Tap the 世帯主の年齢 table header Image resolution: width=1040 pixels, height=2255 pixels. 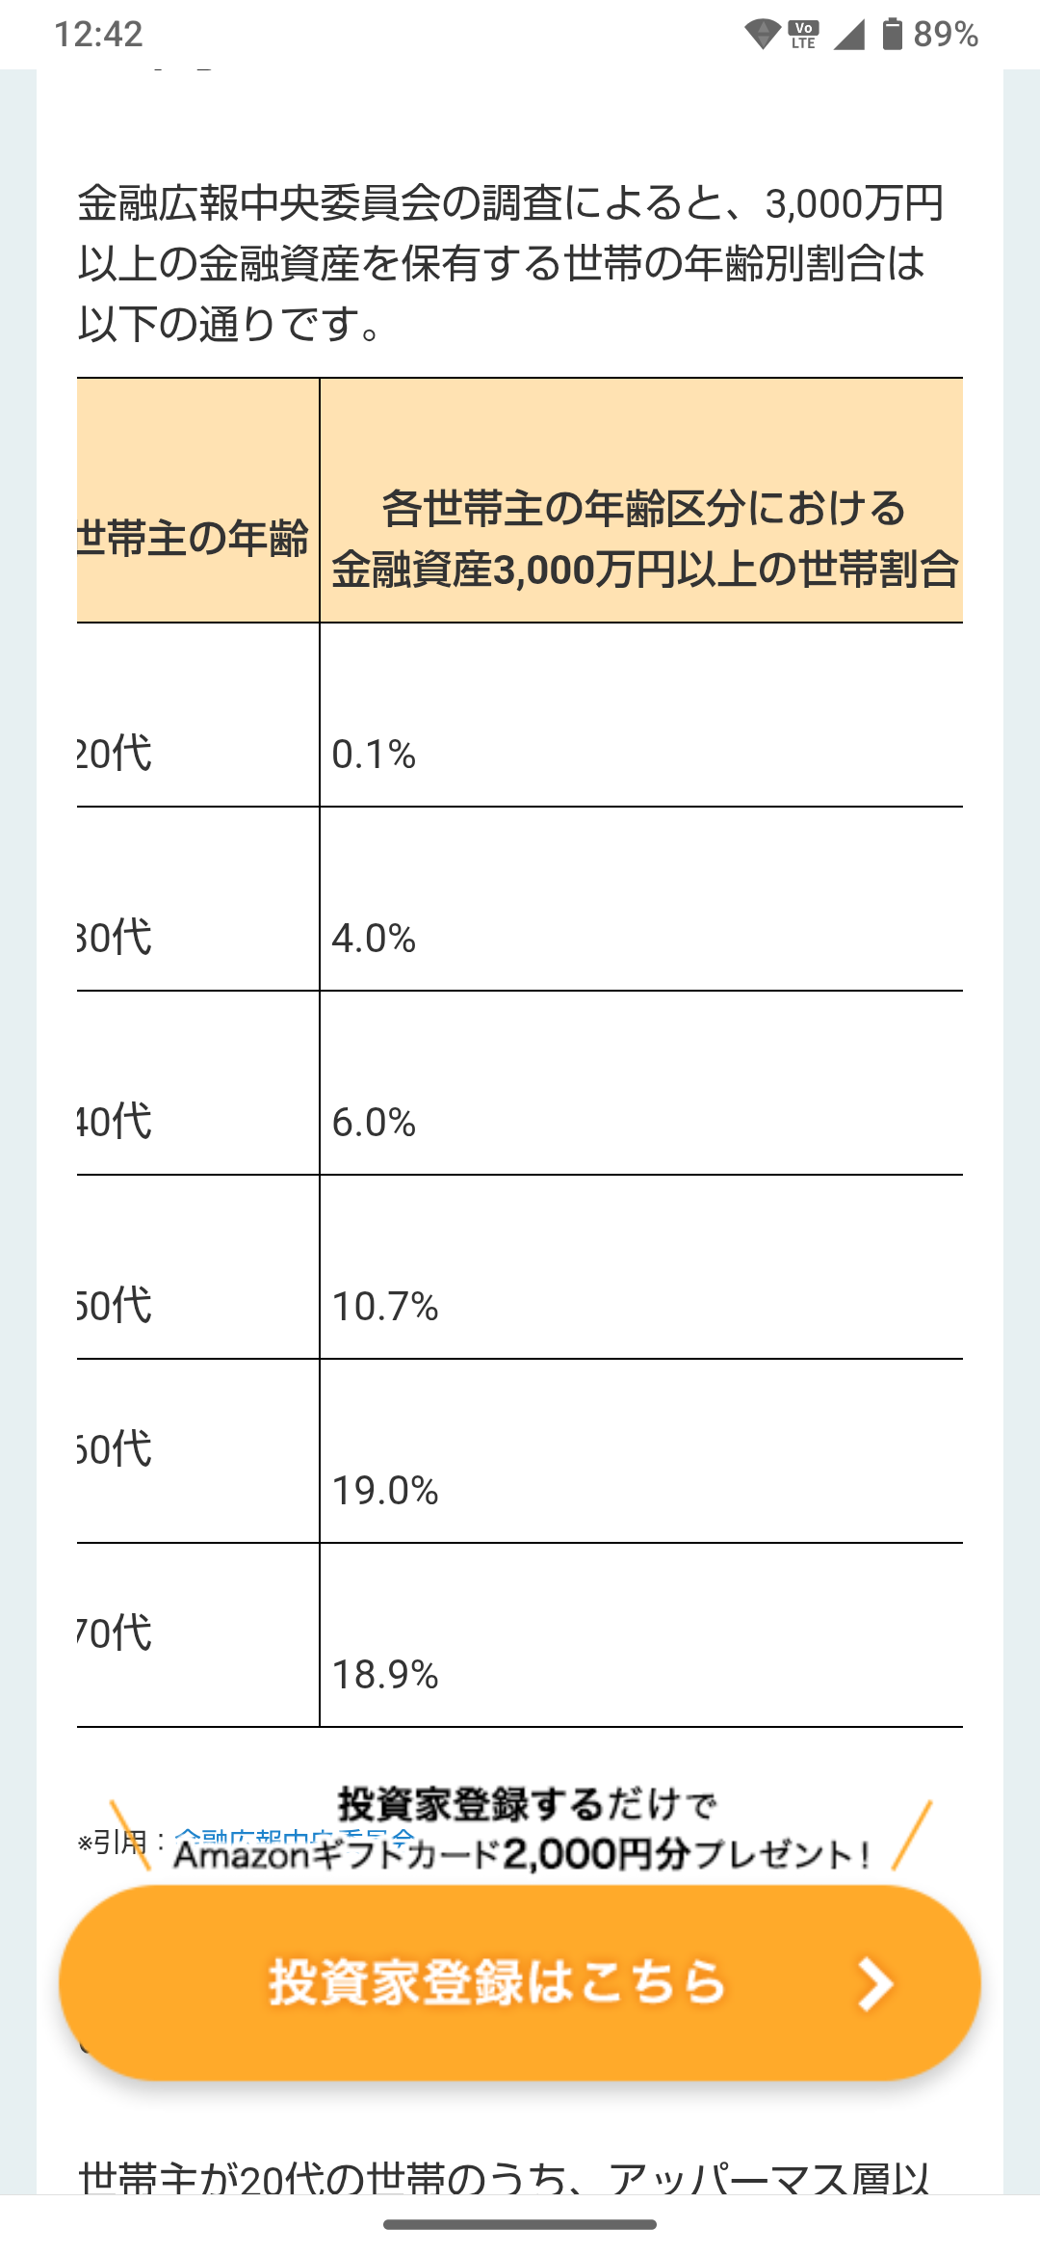(195, 537)
